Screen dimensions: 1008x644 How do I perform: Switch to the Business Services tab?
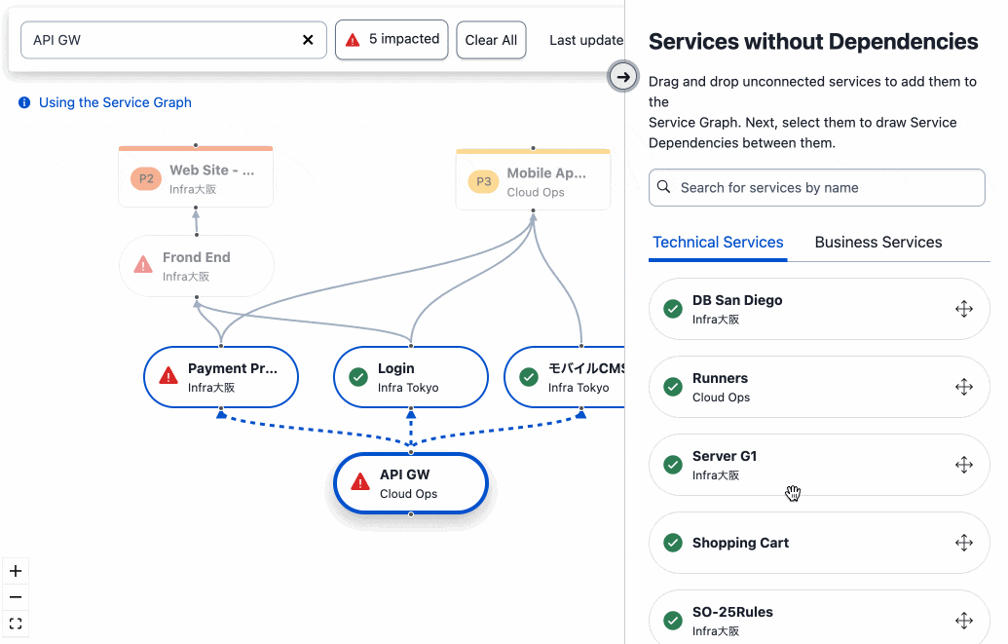(877, 242)
